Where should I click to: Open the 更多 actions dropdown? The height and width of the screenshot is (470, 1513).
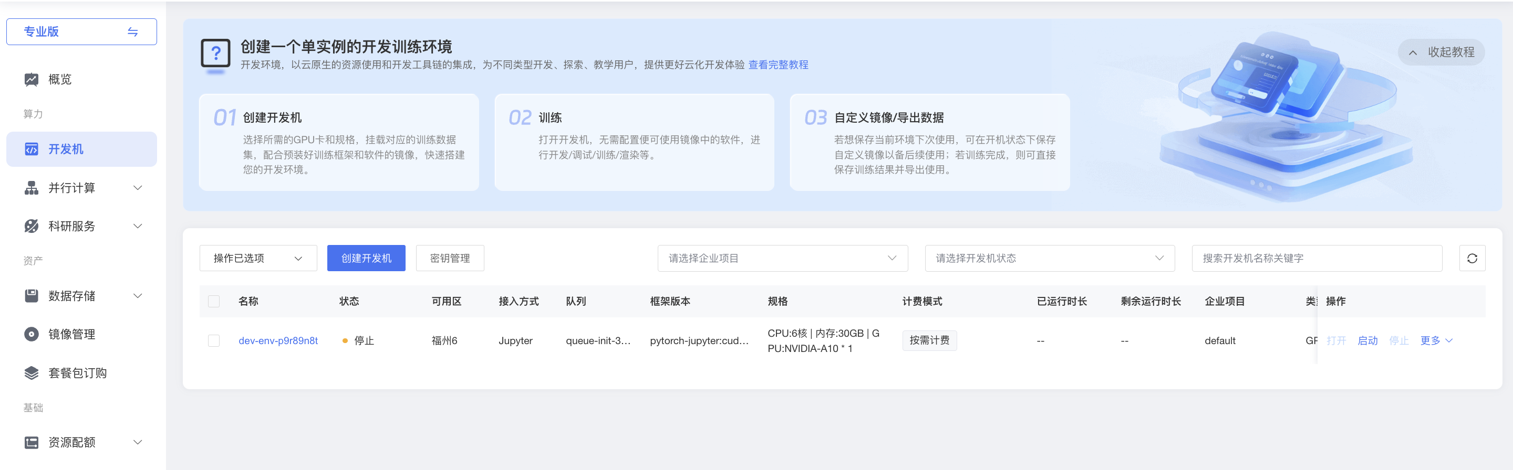(1436, 340)
